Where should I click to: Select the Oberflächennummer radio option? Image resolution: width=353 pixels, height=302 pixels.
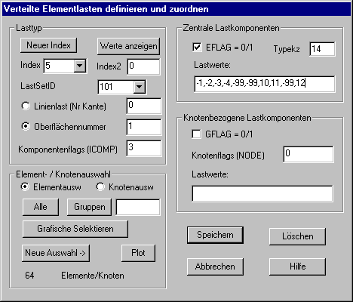tap(26, 126)
